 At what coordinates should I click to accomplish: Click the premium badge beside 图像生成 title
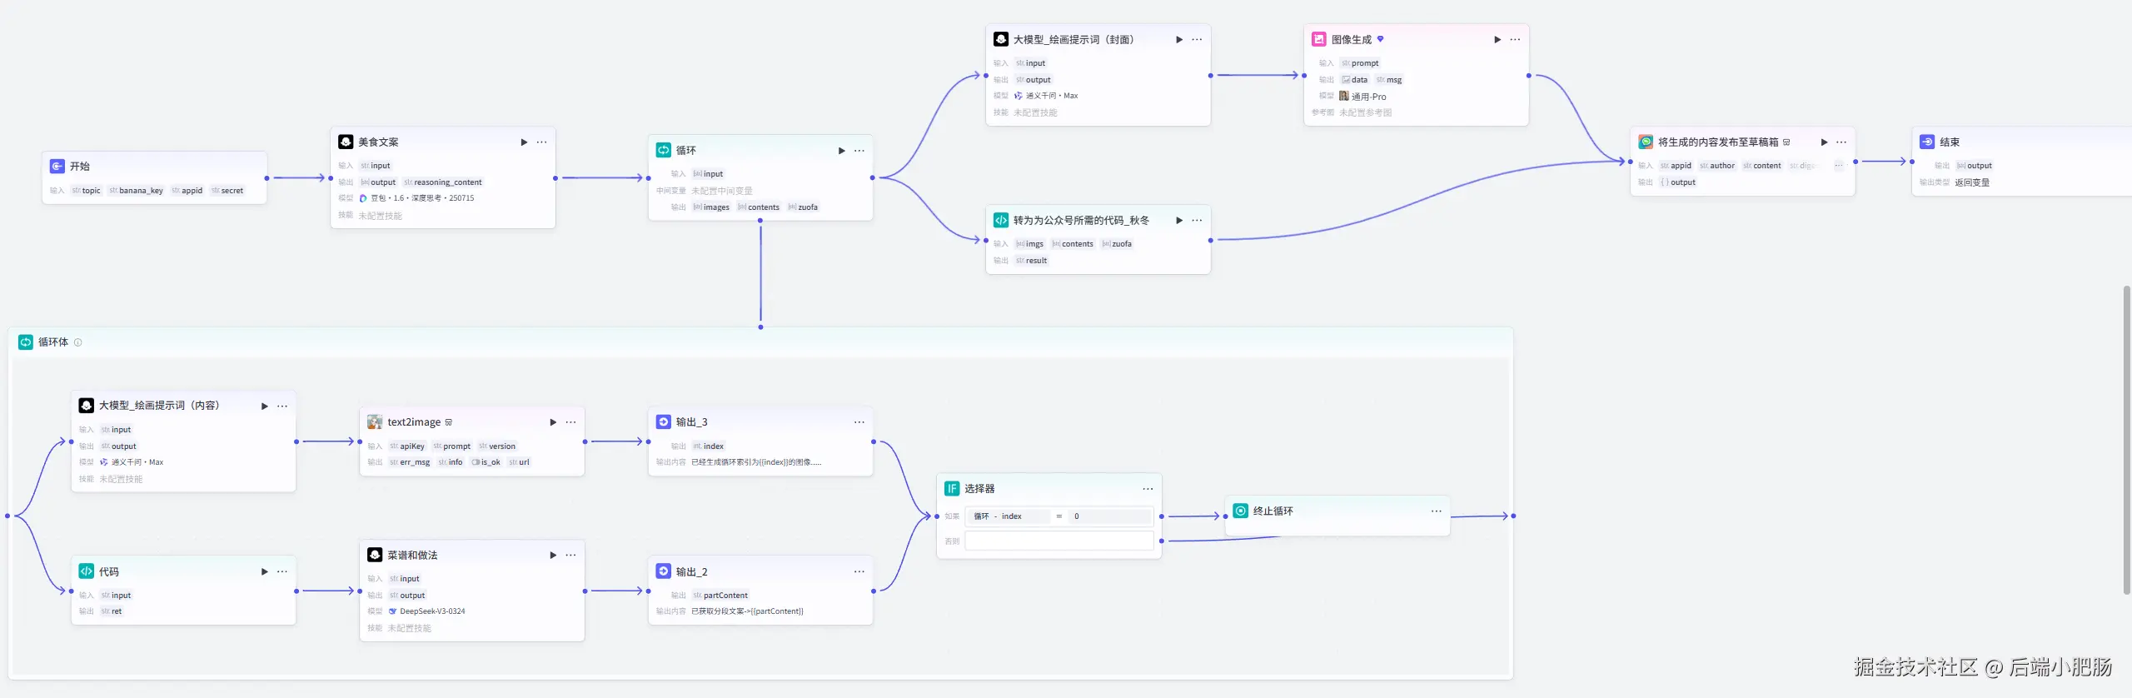(1380, 39)
